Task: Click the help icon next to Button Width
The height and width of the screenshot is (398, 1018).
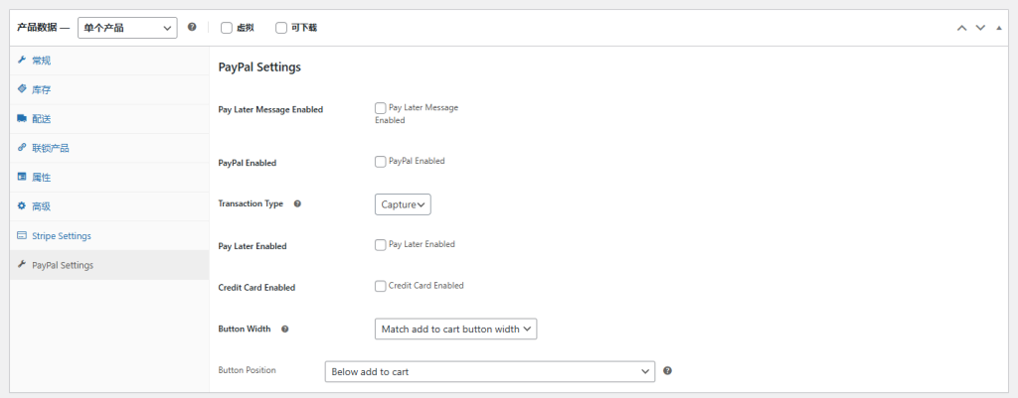Action: click(x=285, y=329)
